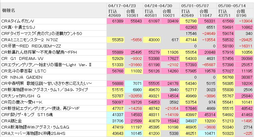This screenshot has height=137, width=255.
Task: Click the 617 cell in ミニミニモンスター row
Action: coord(170,40)
